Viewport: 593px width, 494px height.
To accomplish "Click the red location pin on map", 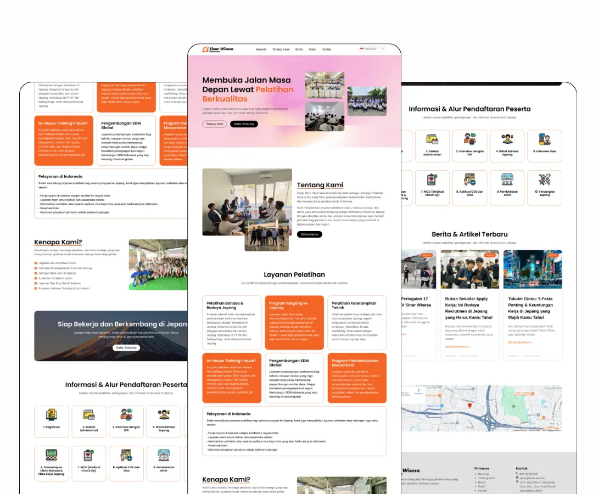I will [x=469, y=406].
